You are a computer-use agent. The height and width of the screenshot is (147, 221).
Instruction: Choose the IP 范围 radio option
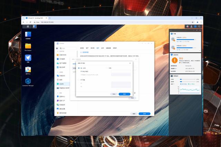[x=79, y=80]
